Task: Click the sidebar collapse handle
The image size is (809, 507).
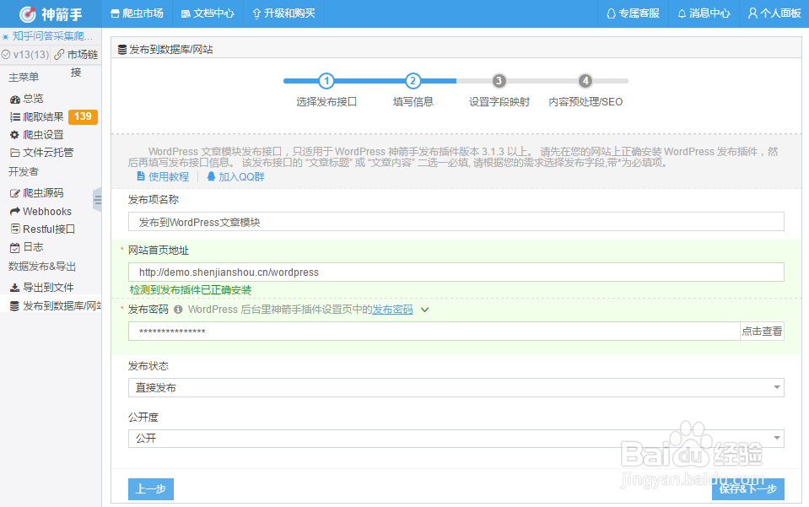Action: pyautogui.click(x=98, y=200)
